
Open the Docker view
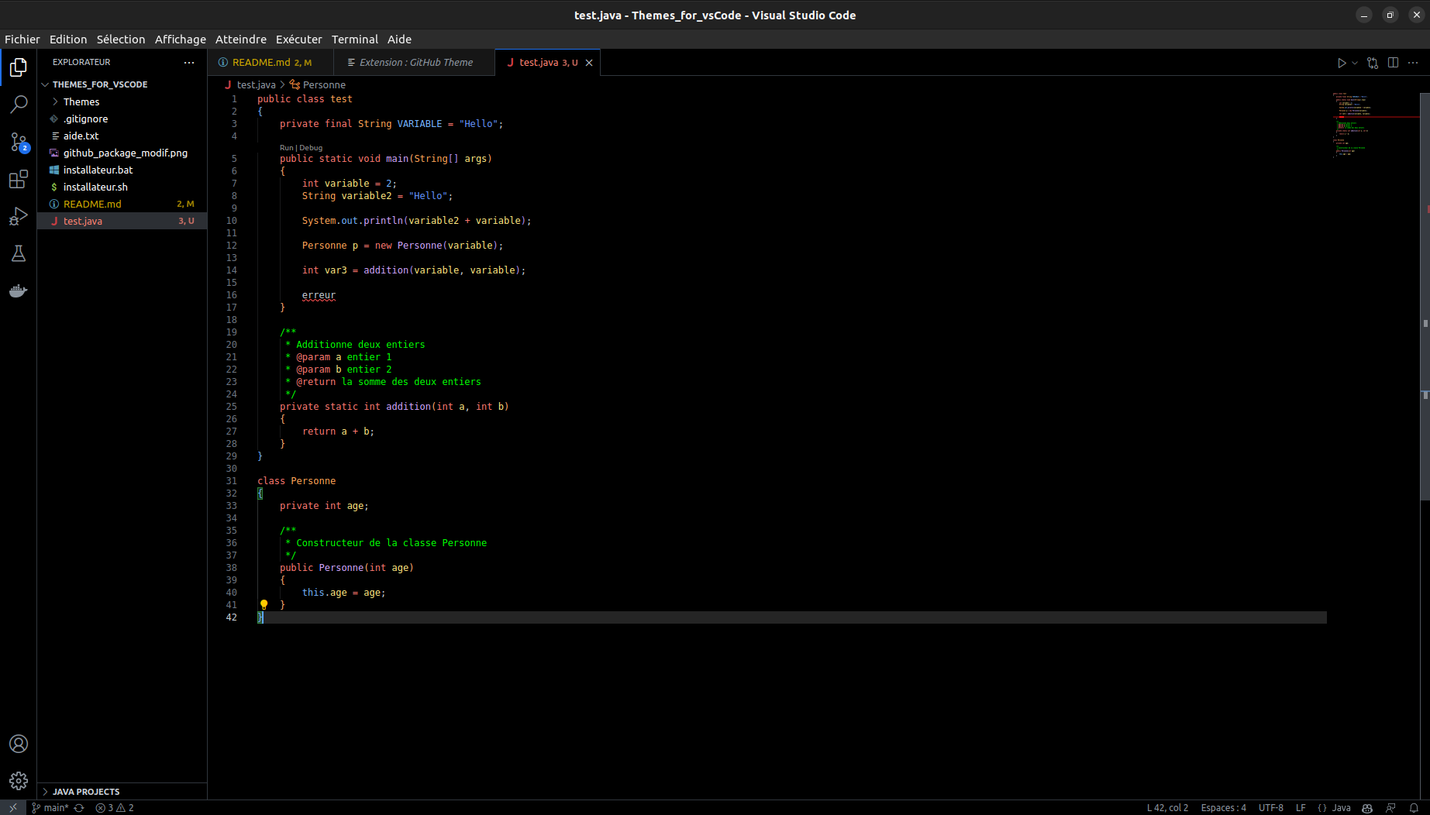(x=19, y=291)
